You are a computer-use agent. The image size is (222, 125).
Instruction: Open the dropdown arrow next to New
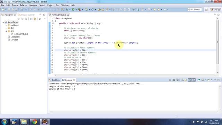tap(6, 9)
